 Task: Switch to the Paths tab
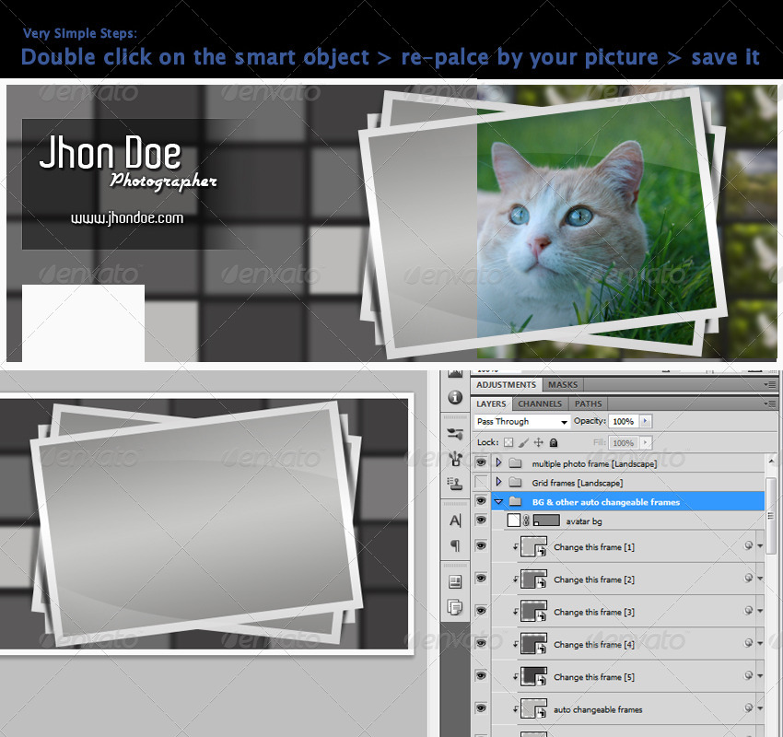tap(588, 404)
